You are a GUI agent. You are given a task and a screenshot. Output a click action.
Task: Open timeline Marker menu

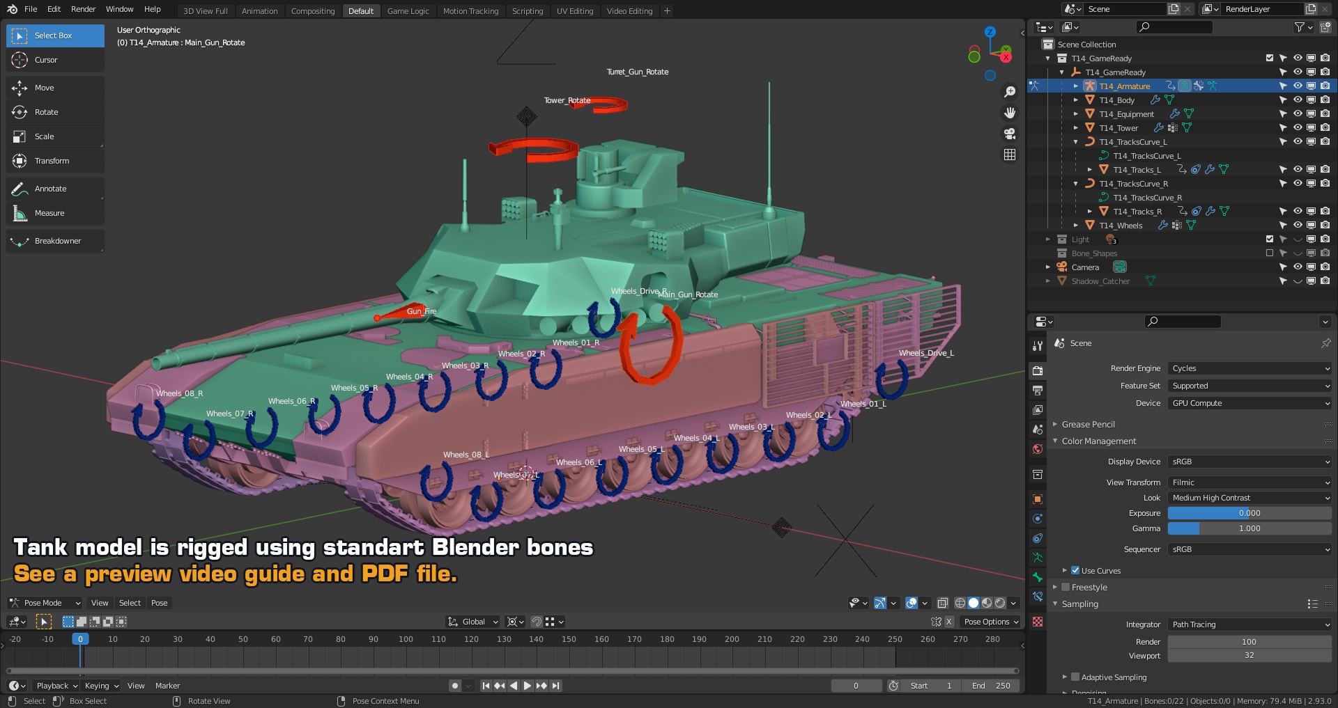coord(167,686)
